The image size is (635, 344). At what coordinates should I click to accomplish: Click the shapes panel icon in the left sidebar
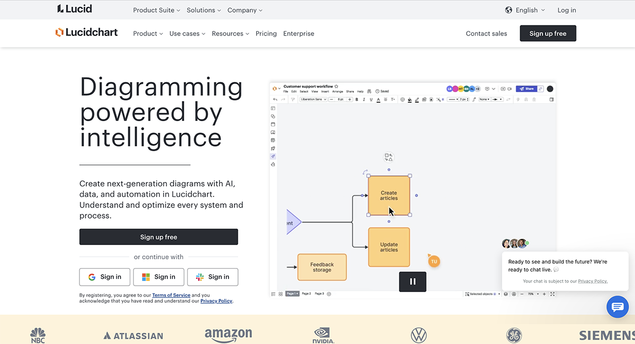(x=273, y=117)
